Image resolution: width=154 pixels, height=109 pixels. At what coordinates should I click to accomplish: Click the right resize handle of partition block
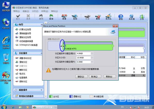point(113,46)
